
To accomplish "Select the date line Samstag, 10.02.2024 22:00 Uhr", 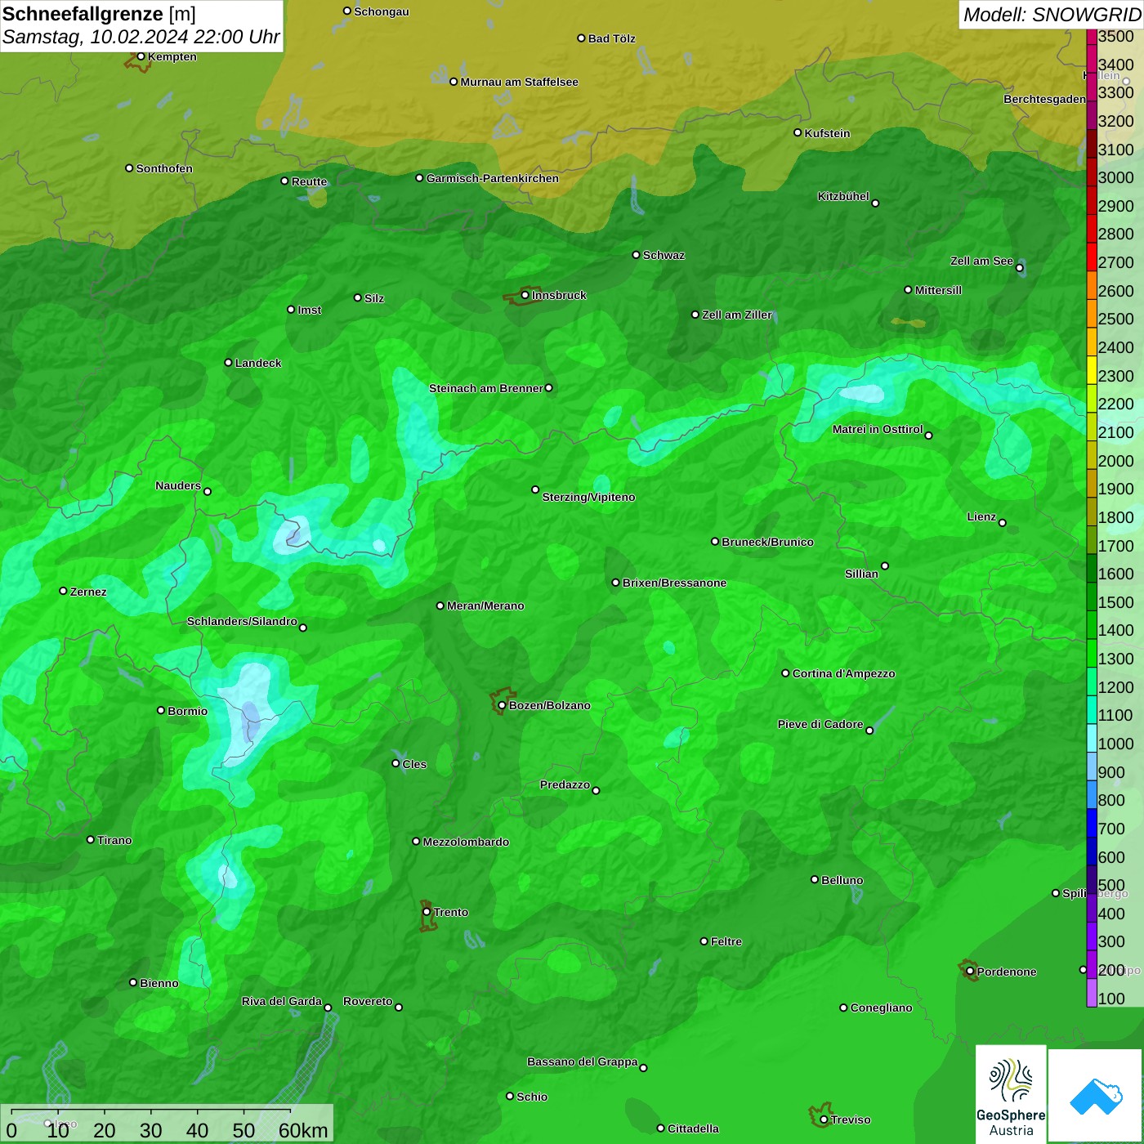I will click(141, 37).
